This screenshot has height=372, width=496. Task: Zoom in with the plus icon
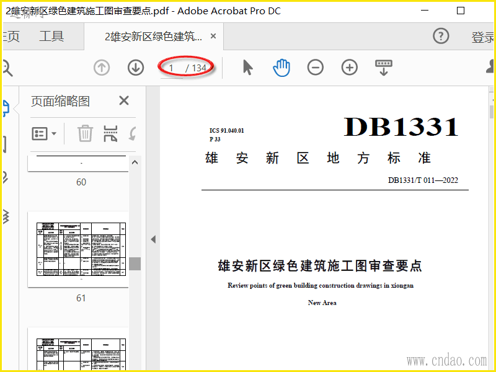pyautogui.click(x=350, y=68)
